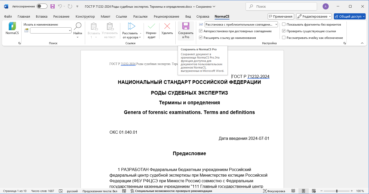Open the Файл tab
This screenshot has height=194, width=369.
(8, 16)
